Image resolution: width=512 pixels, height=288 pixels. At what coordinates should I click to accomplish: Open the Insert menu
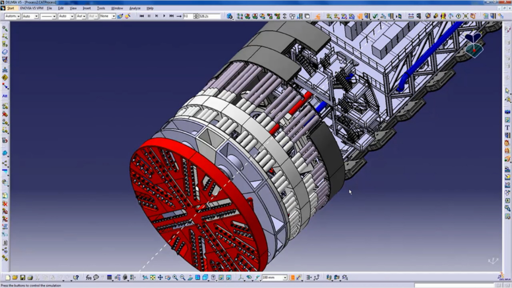coord(87,8)
